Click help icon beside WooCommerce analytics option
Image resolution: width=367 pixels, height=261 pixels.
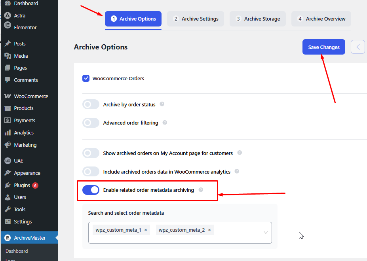point(237,171)
